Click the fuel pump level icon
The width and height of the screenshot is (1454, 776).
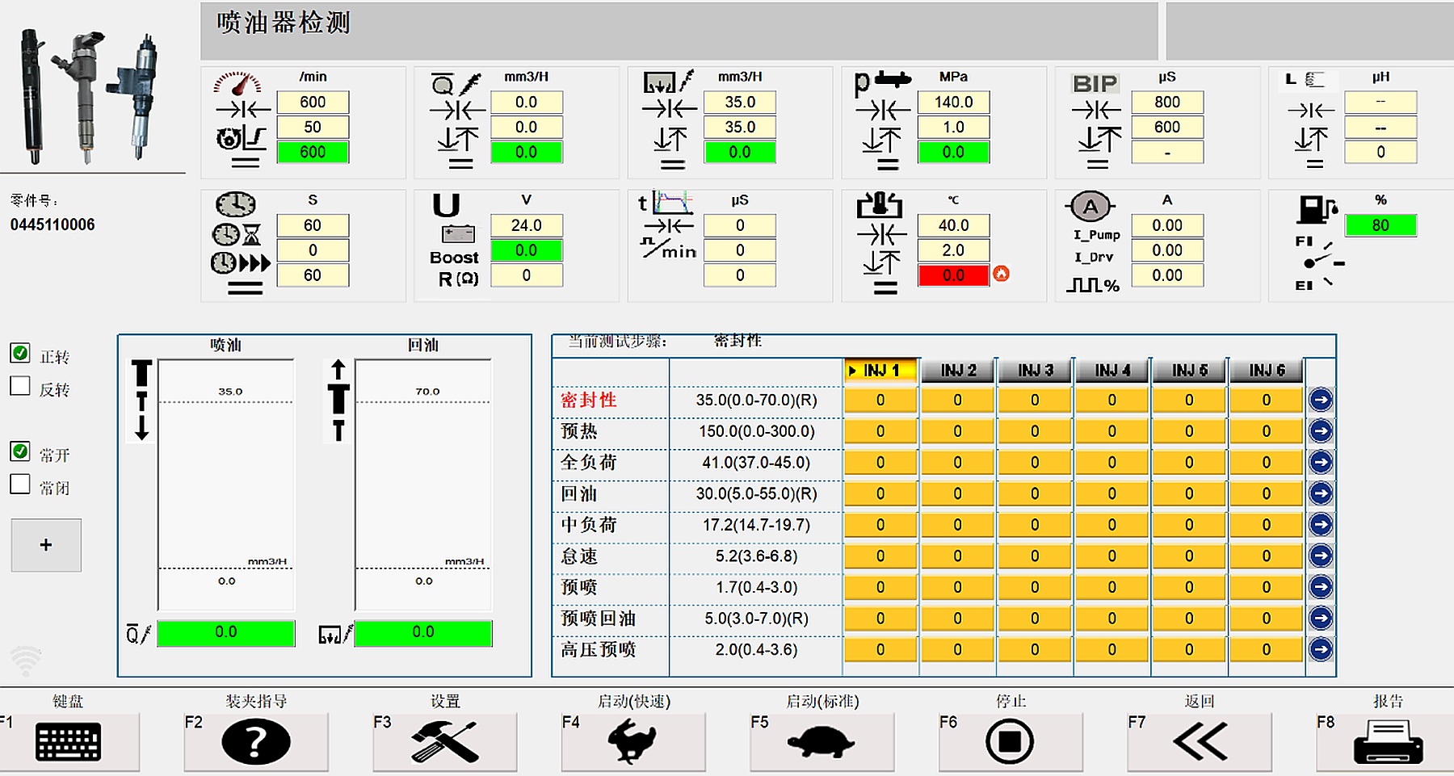tap(1317, 209)
